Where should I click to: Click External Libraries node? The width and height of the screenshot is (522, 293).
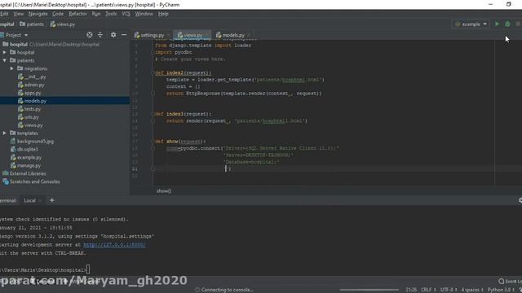[x=24, y=173]
